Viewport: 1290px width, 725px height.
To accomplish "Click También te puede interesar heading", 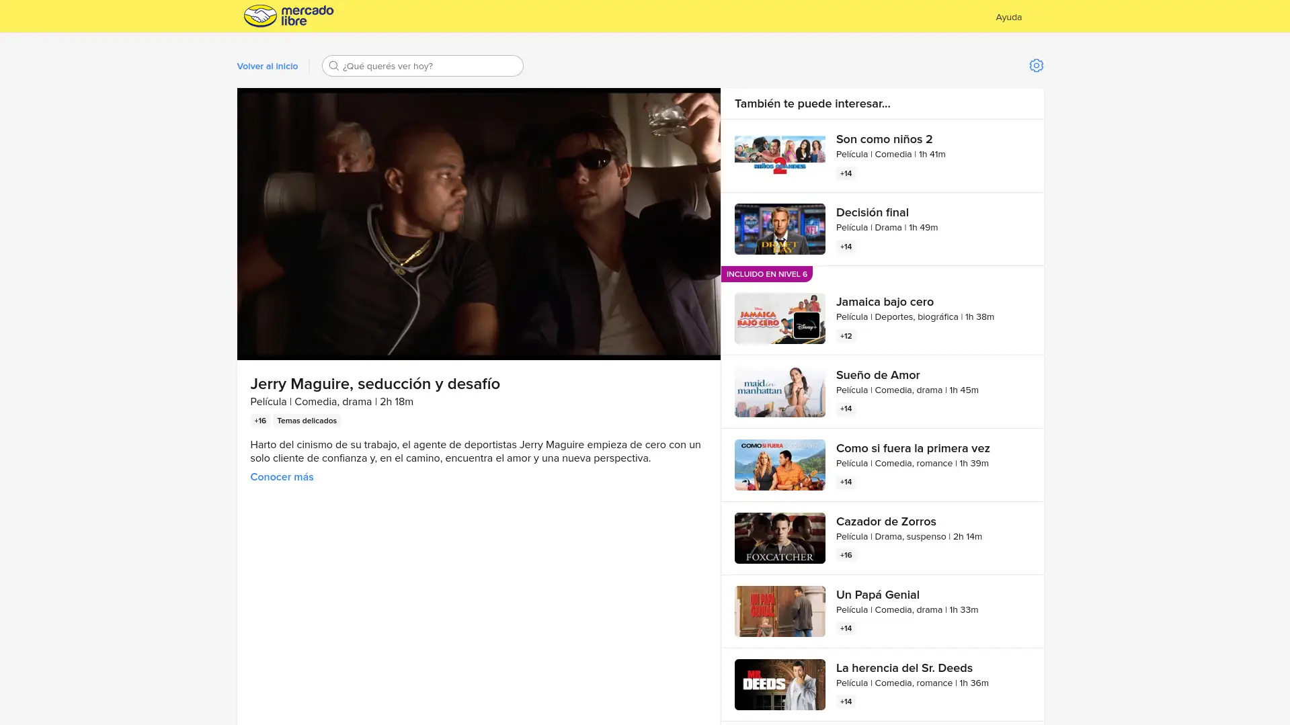I will (x=812, y=103).
